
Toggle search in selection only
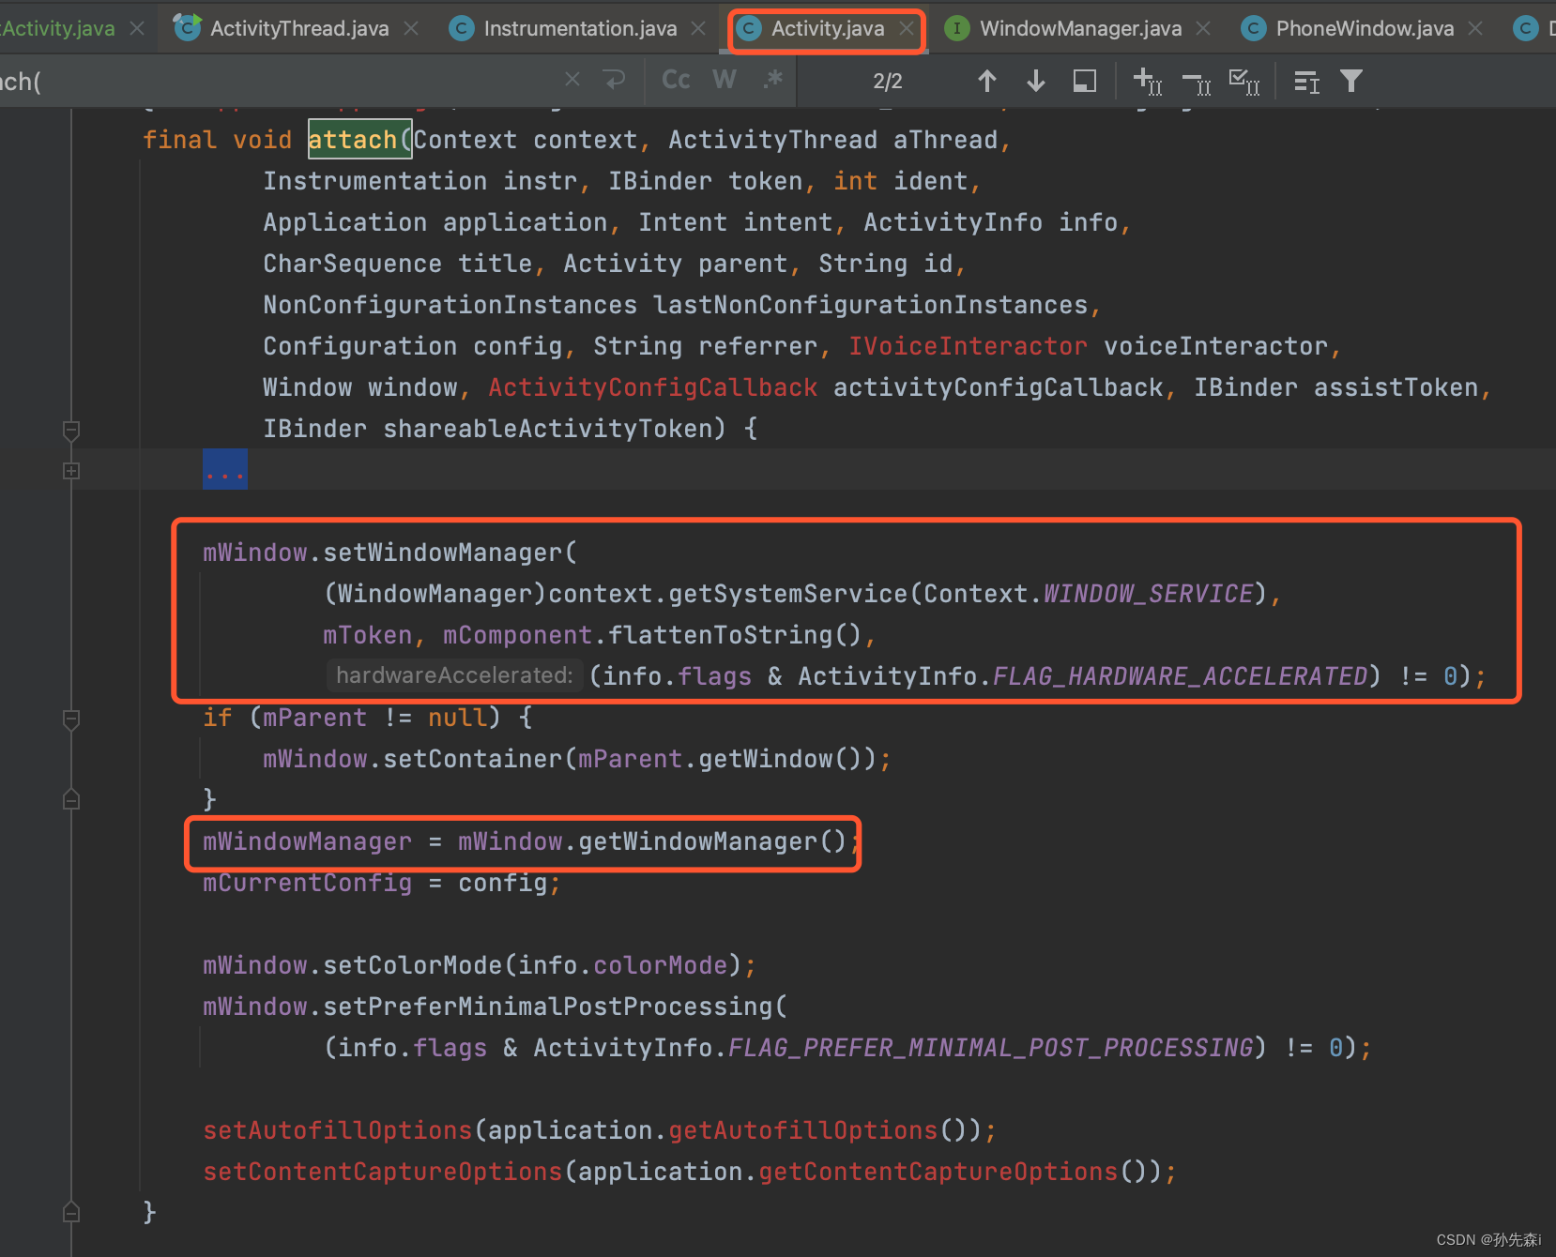[1085, 82]
